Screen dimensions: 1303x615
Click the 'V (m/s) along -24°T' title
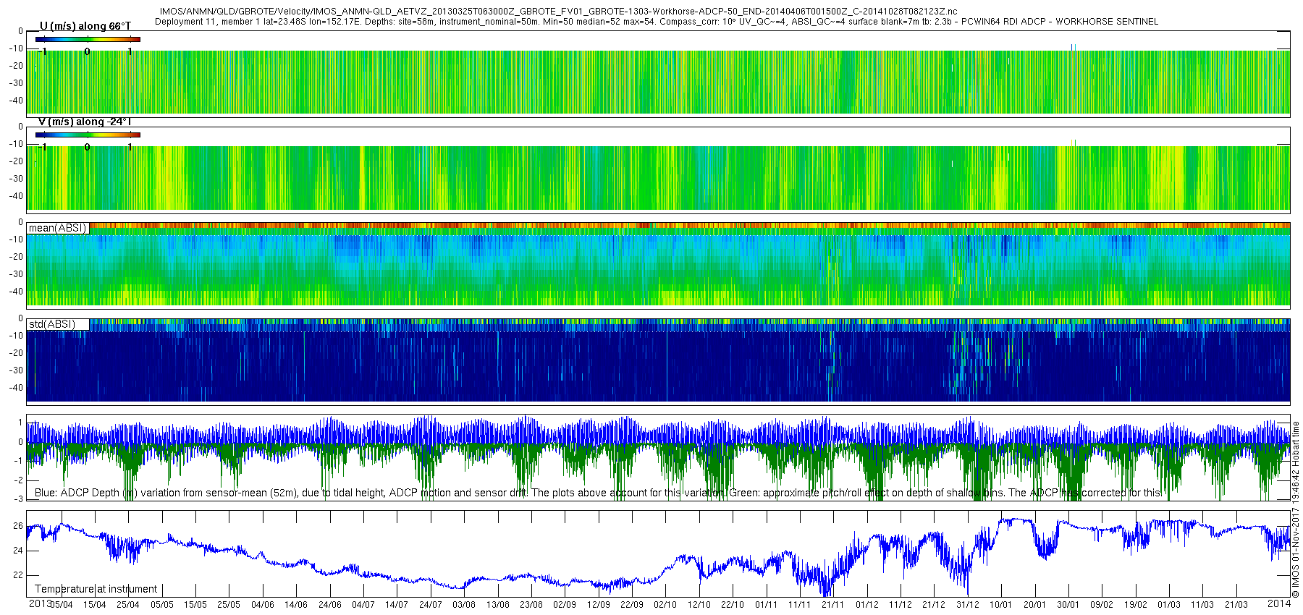[85, 122]
